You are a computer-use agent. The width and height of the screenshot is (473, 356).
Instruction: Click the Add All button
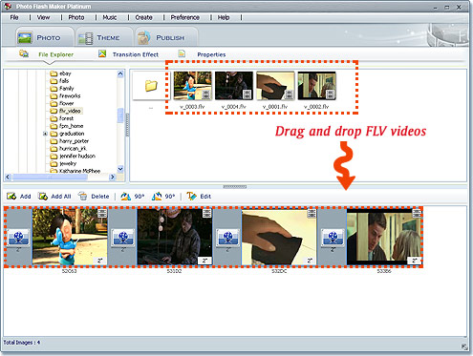coord(54,197)
